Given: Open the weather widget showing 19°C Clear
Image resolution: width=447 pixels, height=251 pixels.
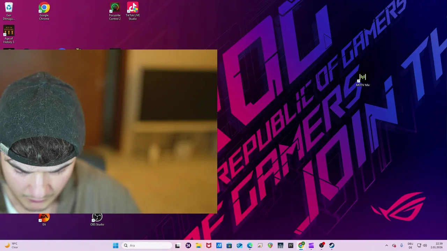Looking at the screenshot, I should 11,245.
